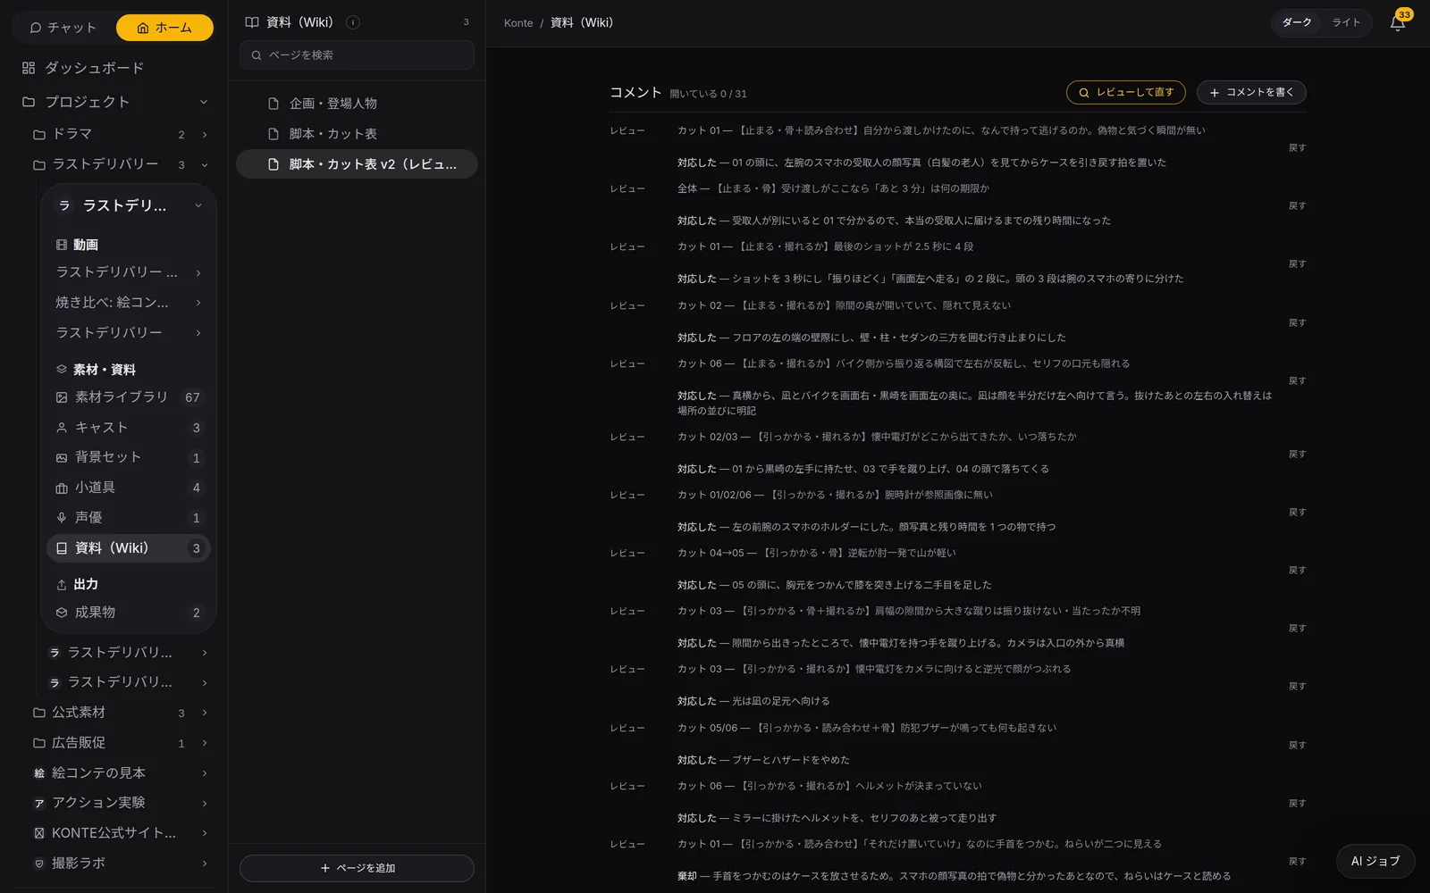Click the Konte breadcrumb link
Image resolution: width=1430 pixels, height=893 pixels.
(518, 23)
